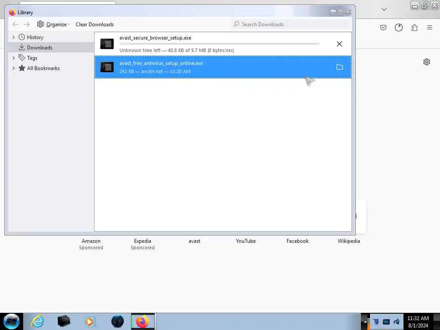
Task: Expand the All Bookmarks tree node
Action: coord(13,68)
